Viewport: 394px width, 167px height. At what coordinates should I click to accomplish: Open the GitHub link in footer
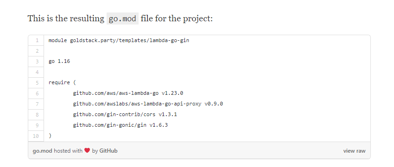pyautogui.click(x=108, y=151)
